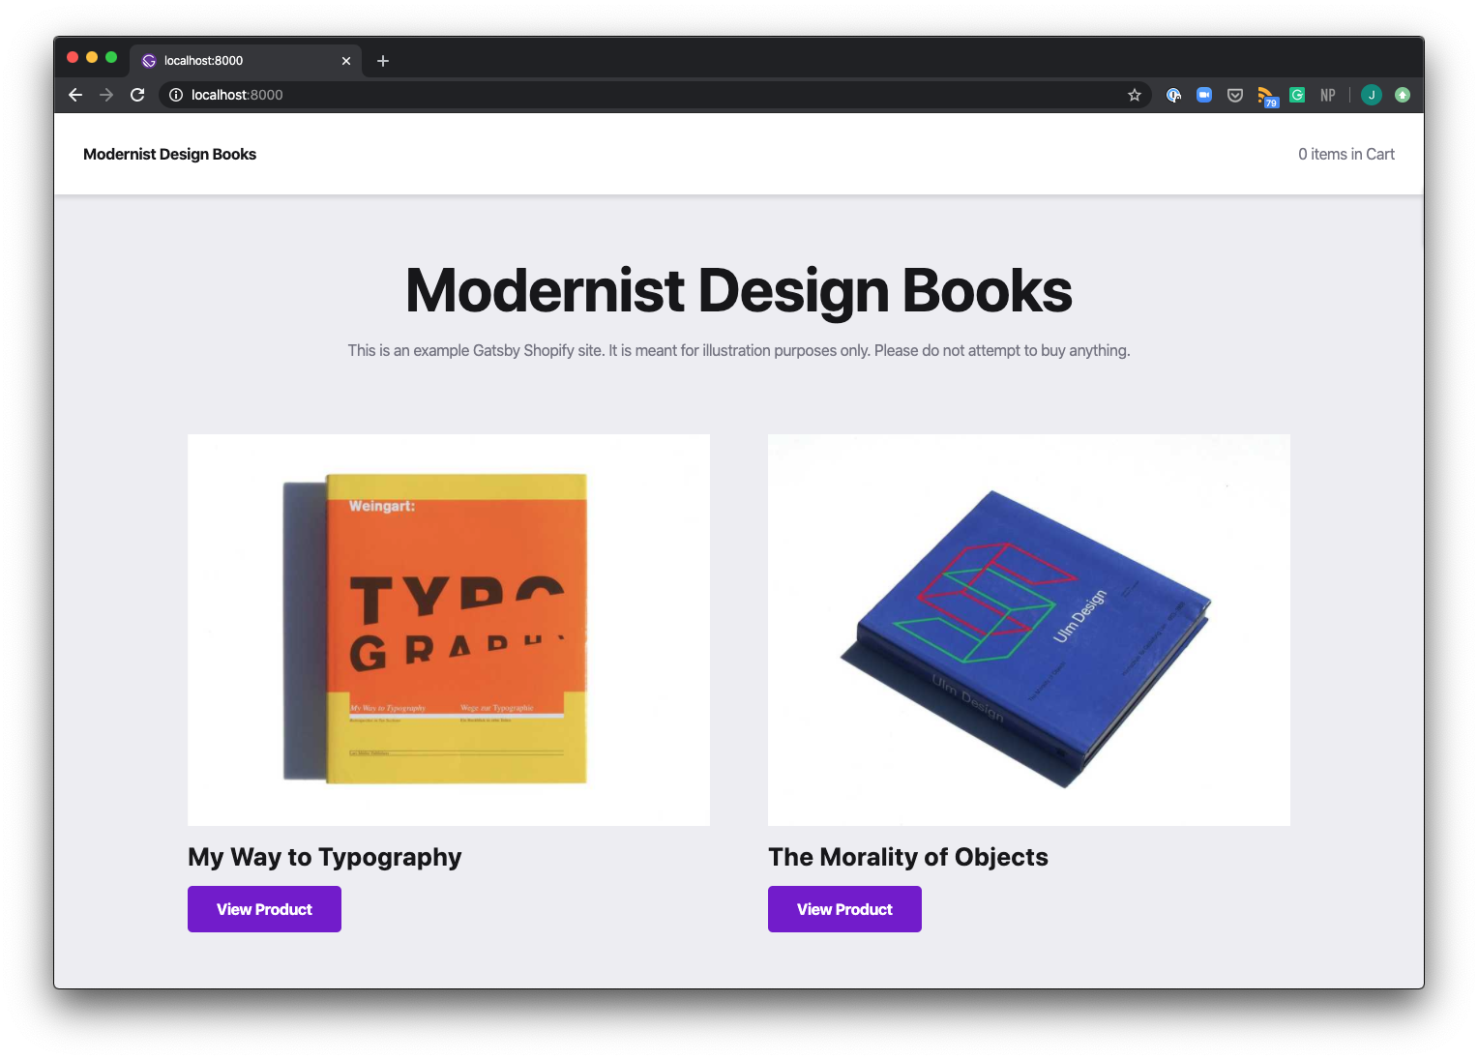The width and height of the screenshot is (1478, 1060).
Task: Save page with Pocket extension
Action: 1235,95
